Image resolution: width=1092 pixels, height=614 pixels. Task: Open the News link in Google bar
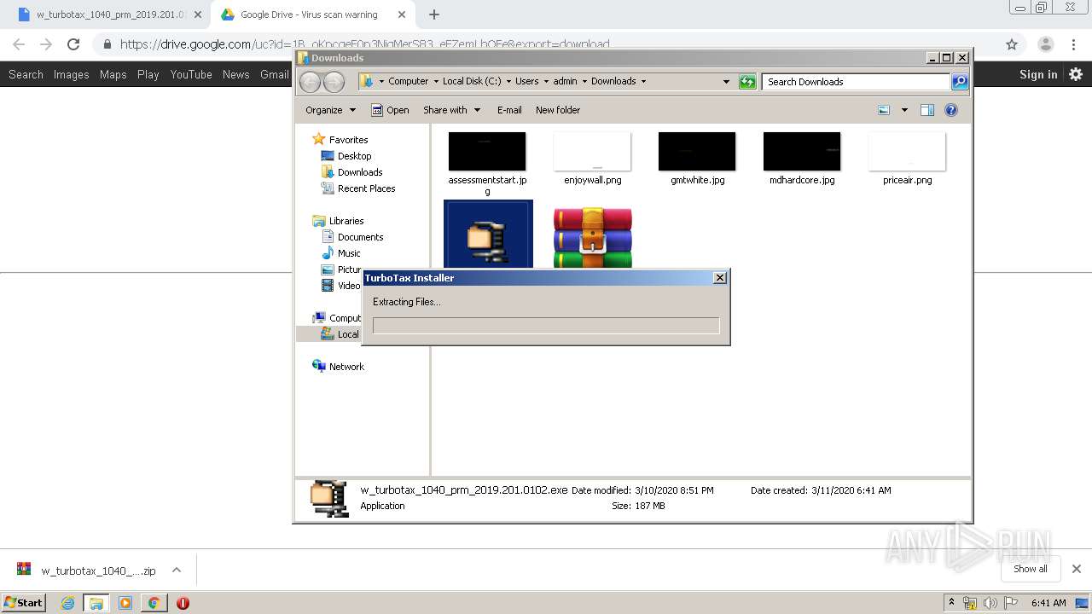pyautogui.click(x=235, y=74)
